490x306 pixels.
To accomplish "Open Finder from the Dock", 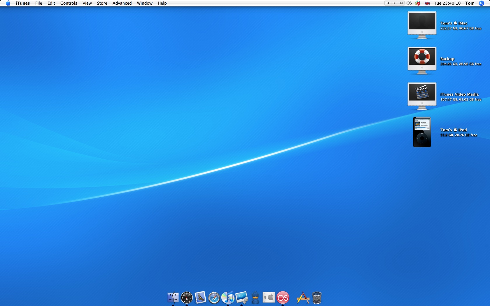I will pos(173,298).
